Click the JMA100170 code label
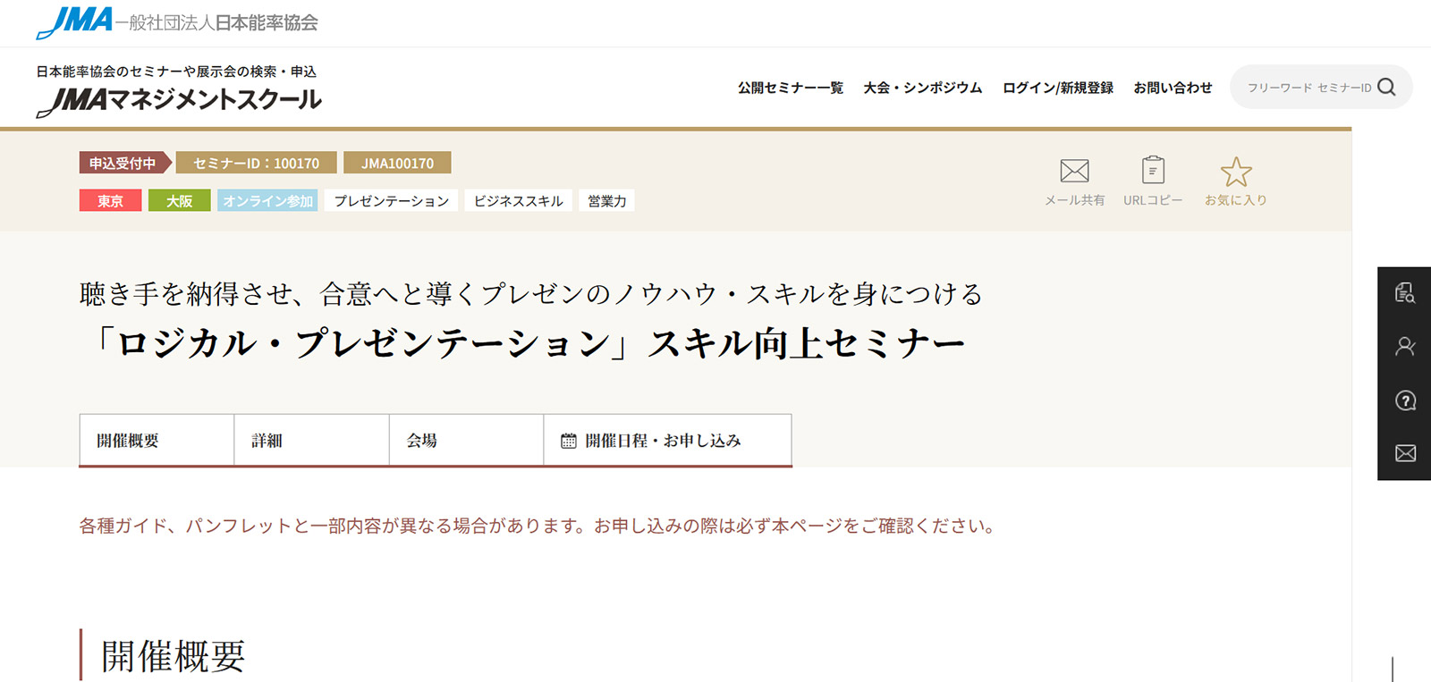 397,163
